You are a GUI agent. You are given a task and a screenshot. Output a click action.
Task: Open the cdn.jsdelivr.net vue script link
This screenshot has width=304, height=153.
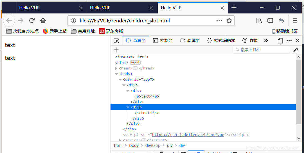(188, 135)
